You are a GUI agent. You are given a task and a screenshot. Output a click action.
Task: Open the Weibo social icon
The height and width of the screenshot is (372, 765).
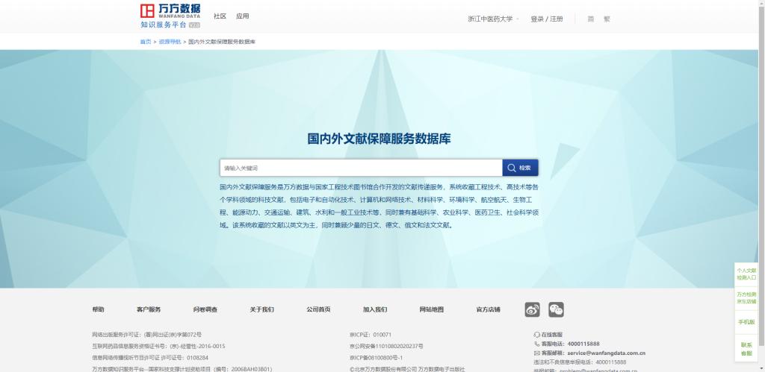(x=532, y=309)
